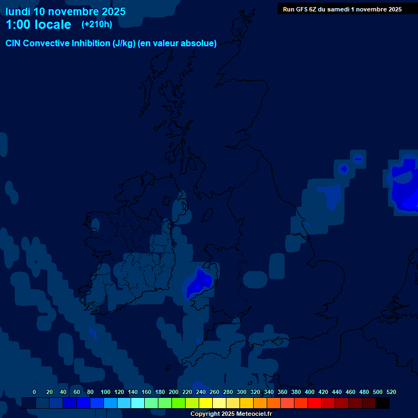Select the first darkest legend swatch
The width and height of the screenshot is (418, 418).
(29, 403)
